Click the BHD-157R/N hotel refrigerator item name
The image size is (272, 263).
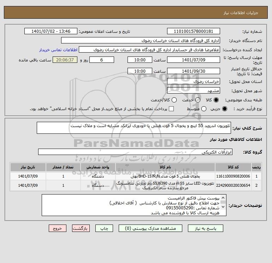tap(165, 176)
